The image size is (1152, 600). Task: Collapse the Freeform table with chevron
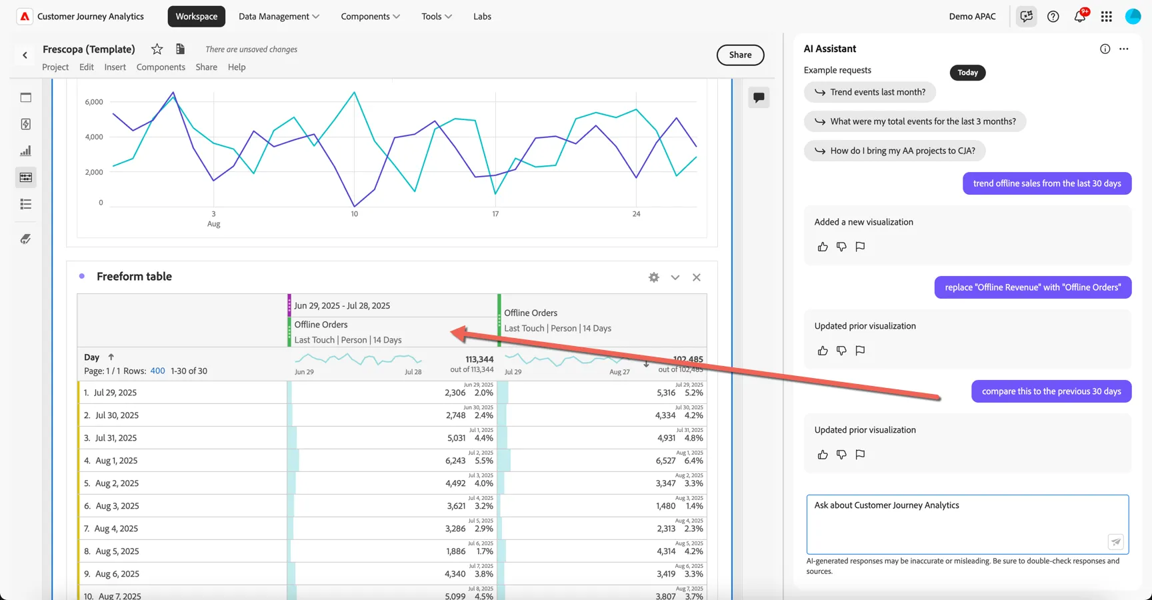tap(675, 277)
